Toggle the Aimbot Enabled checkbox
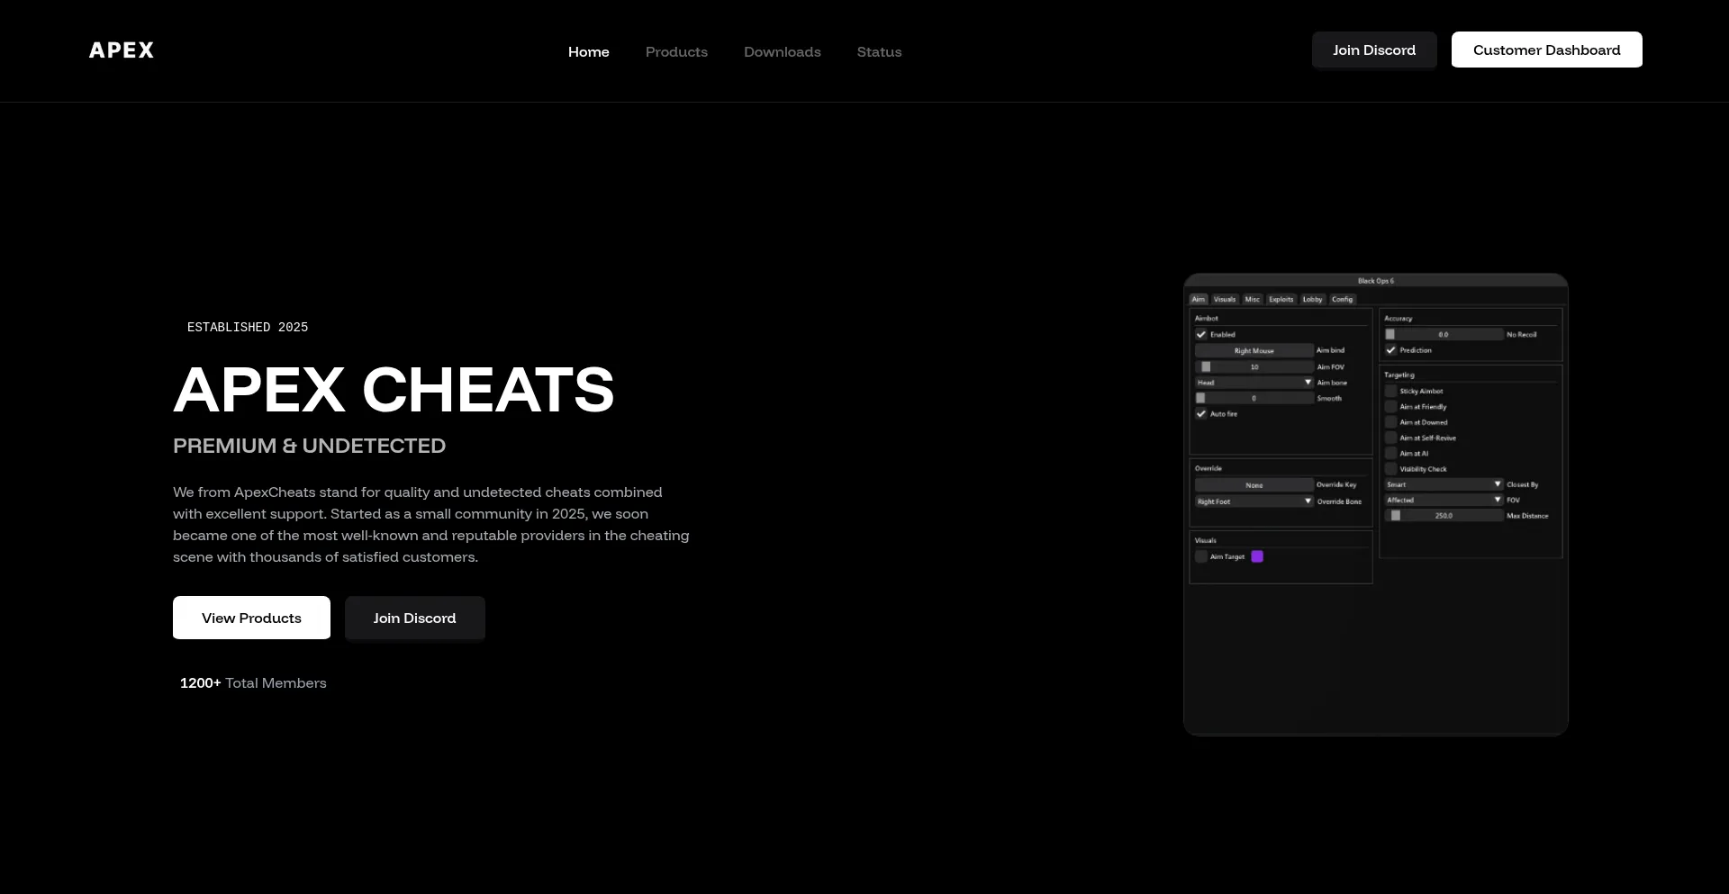The image size is (1729, 894). pos(1201,335)
